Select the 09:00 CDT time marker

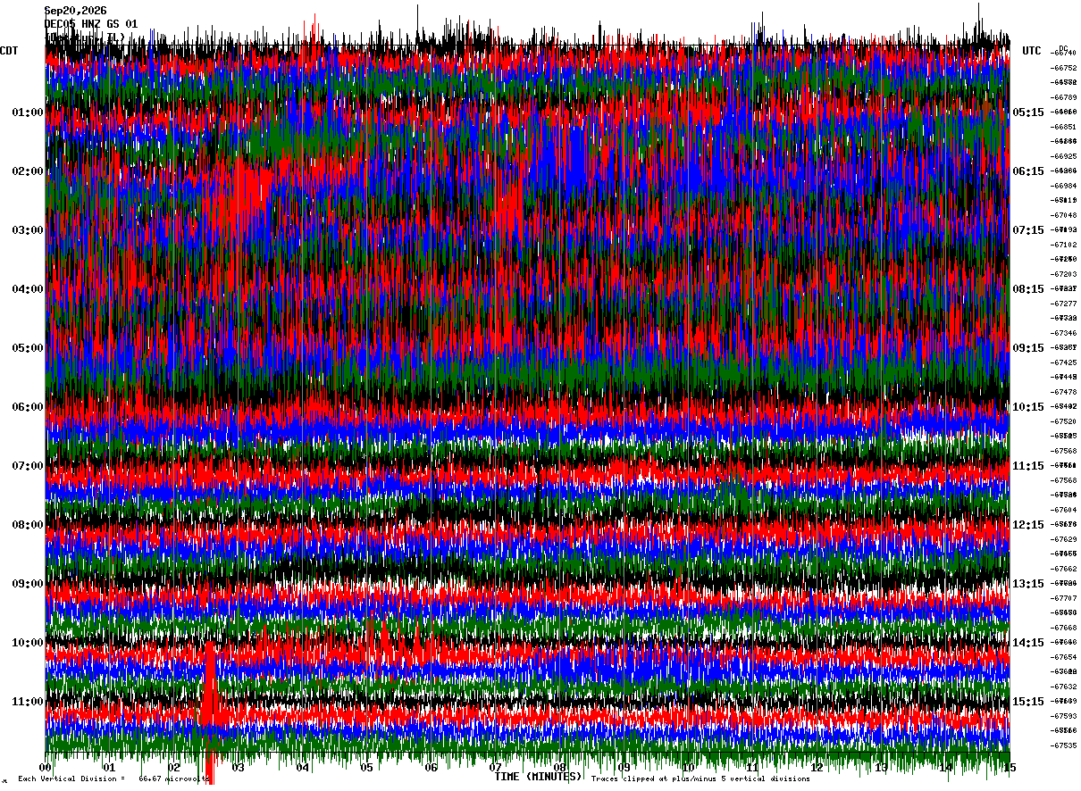(x=28, y=584)
